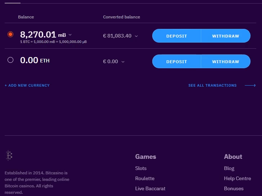Open the Help Centre footer link

238,178
